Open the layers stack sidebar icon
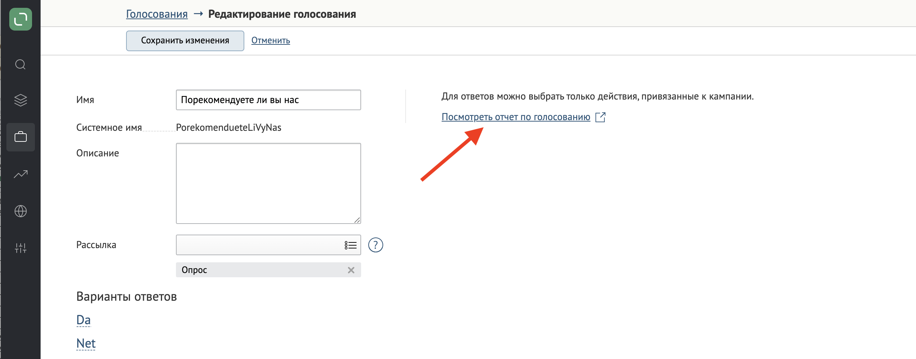 click(x=21, y=100)
